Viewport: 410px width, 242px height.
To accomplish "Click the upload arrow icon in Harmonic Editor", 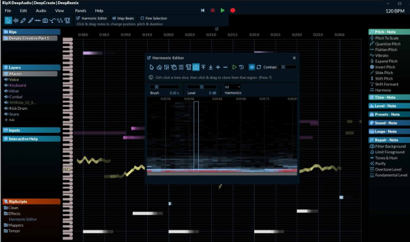I will [x=203, y=67].
